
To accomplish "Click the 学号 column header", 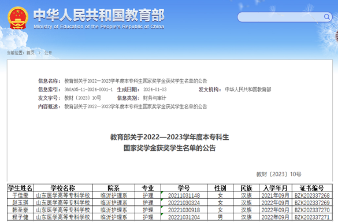I will [x=184, y=188].
